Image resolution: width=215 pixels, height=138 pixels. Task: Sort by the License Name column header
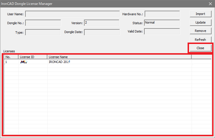click(119, 57)
